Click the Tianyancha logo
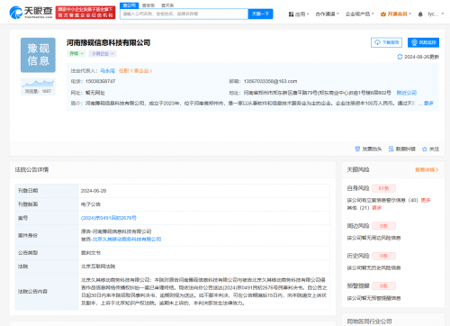The height and width of the screenshot is (326, 450). tap(31, 12)
